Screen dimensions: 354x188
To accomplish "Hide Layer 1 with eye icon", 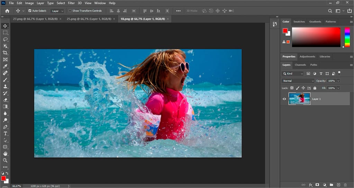I will tap(284, 99).
